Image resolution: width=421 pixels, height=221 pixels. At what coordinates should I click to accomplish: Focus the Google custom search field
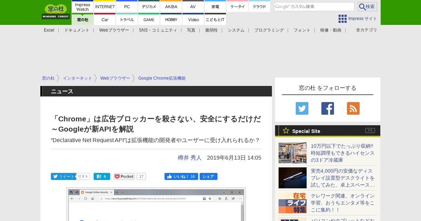coord(314,7)
